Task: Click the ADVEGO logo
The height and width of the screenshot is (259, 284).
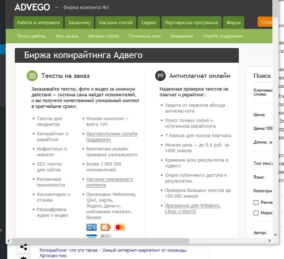Action: (x=32, y=8)
